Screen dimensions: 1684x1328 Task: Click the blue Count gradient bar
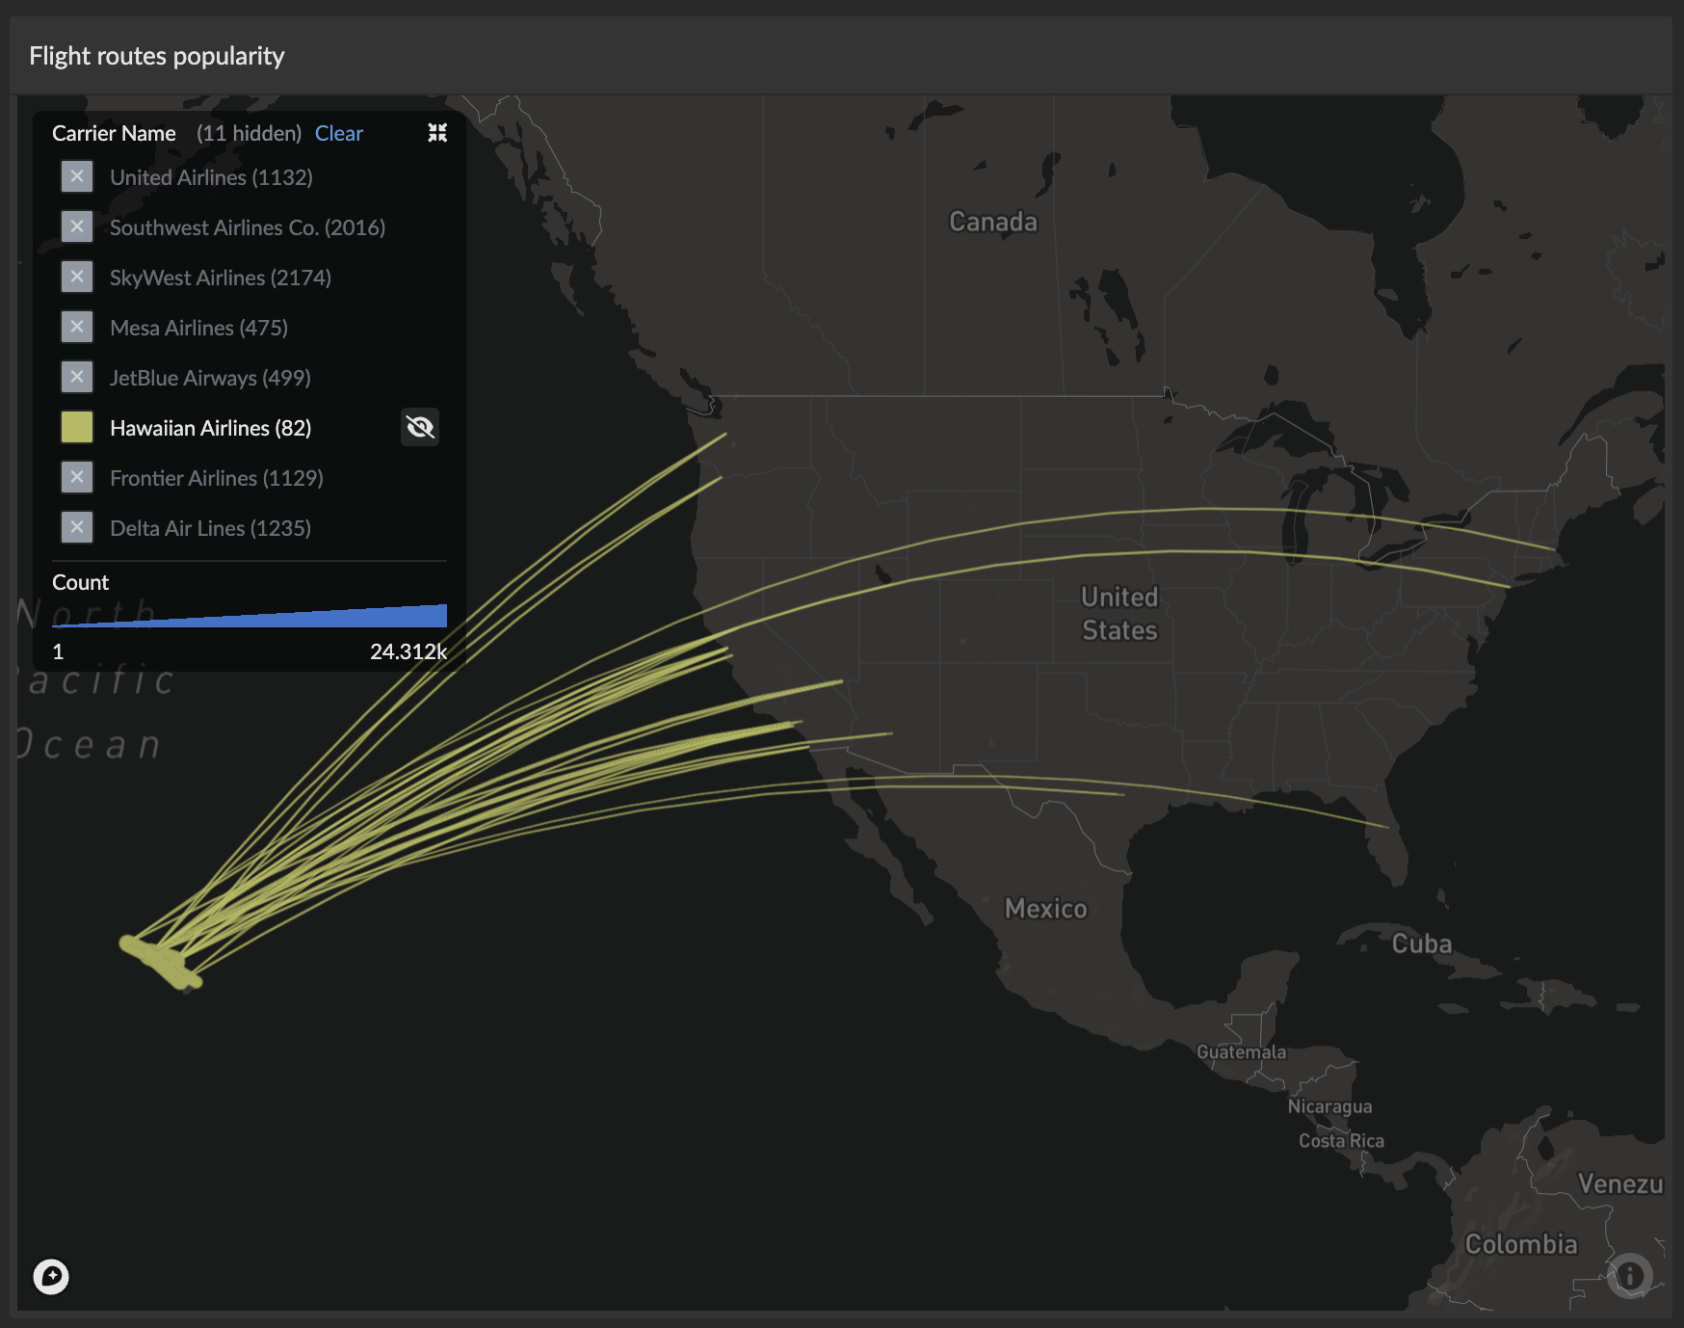click(x=289, y=617)
